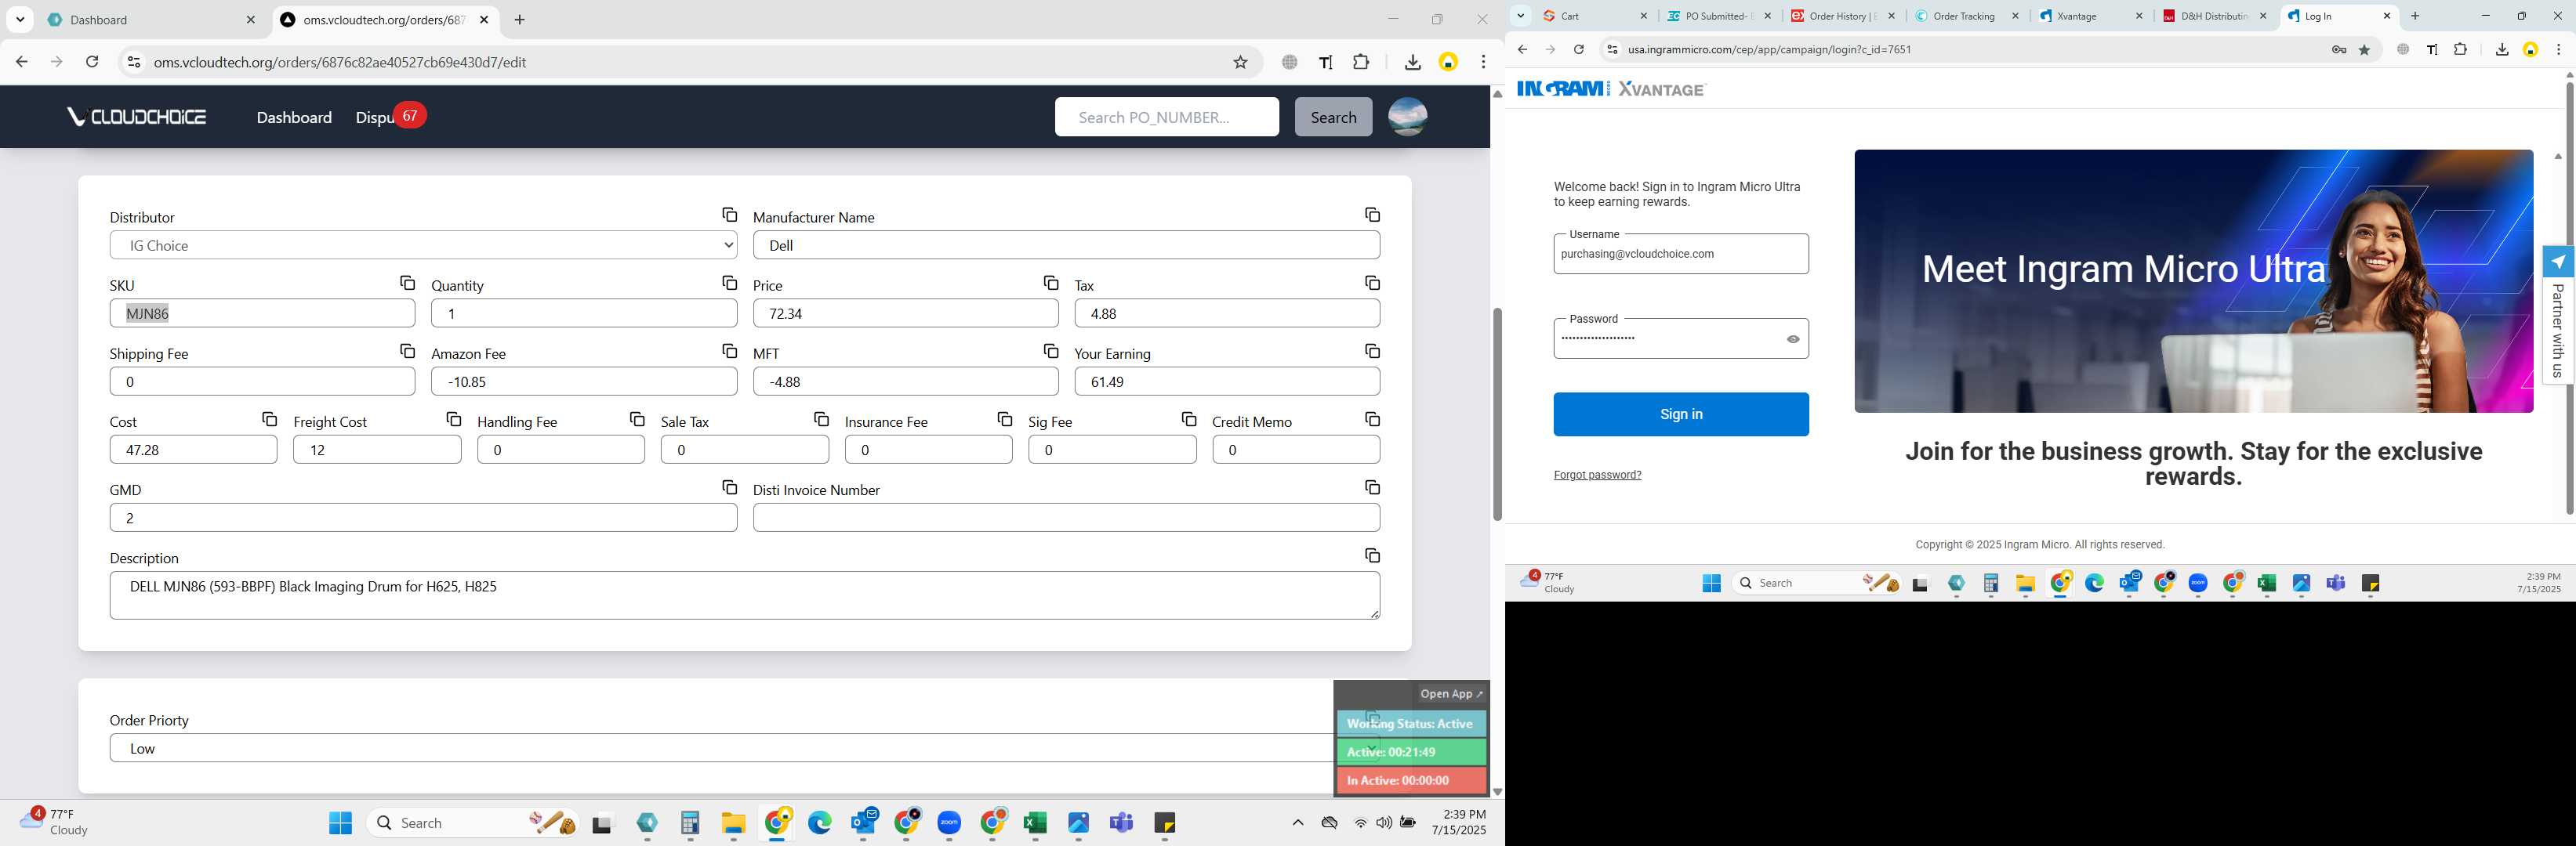Click the copy icon for MFT
This screenshot has width=2576, height=846.
pos(1050,351)
